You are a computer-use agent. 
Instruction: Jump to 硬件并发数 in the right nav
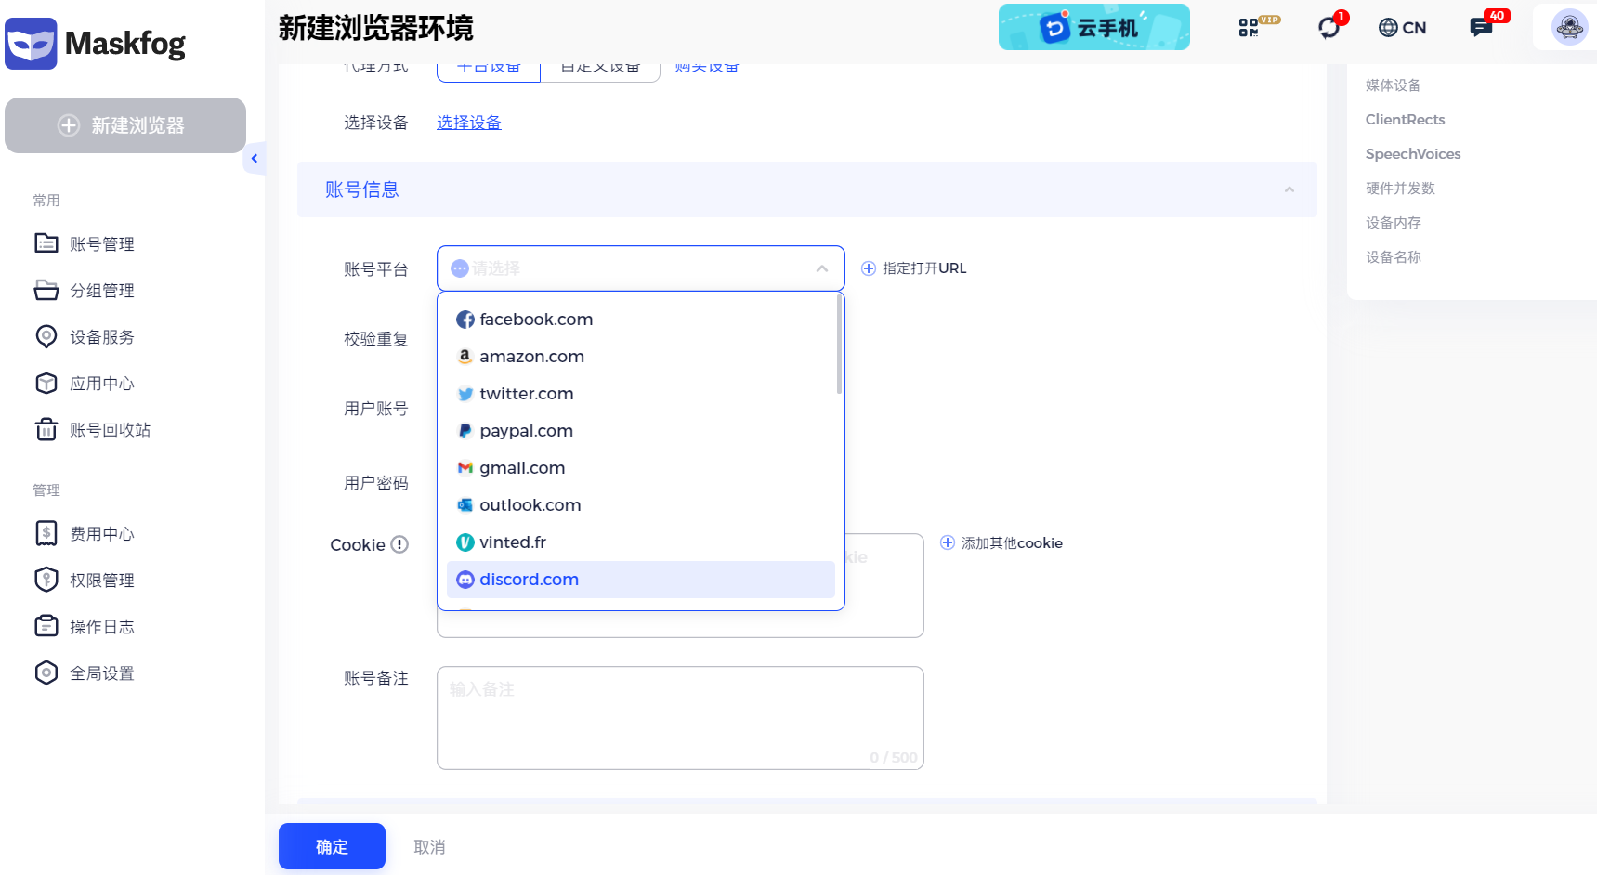pos(1400,189)
